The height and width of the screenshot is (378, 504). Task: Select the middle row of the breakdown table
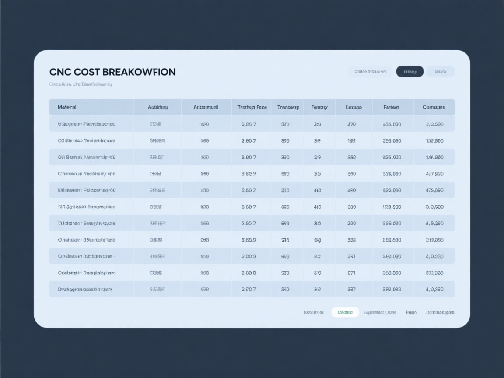pos(175,206)
